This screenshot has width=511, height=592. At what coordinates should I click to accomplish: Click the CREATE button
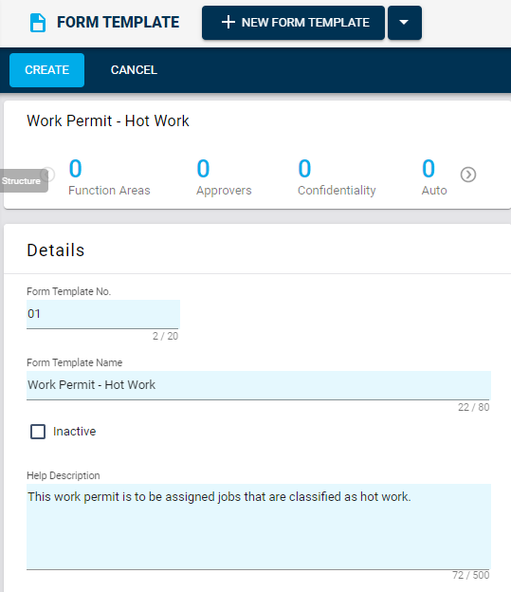point(46,70)
